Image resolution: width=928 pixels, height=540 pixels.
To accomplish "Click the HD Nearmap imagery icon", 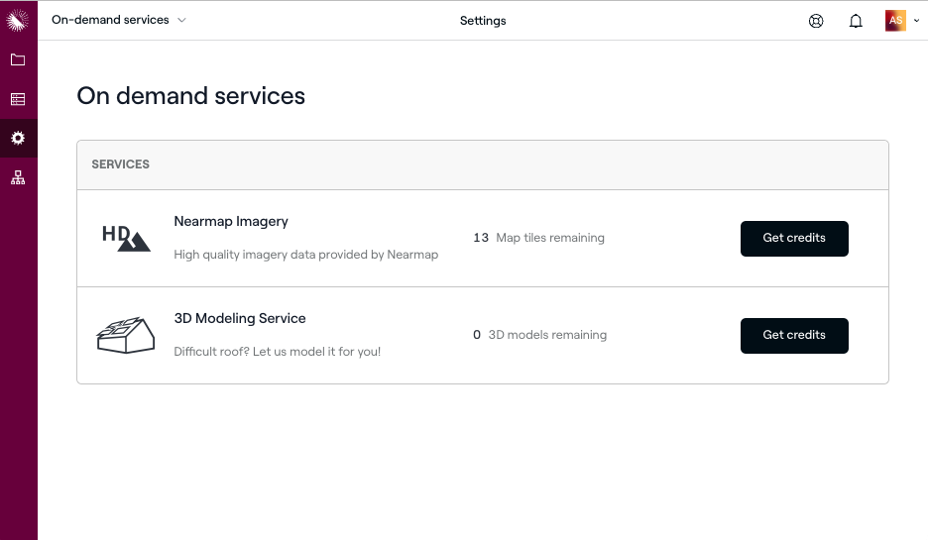I will [126, 238].
